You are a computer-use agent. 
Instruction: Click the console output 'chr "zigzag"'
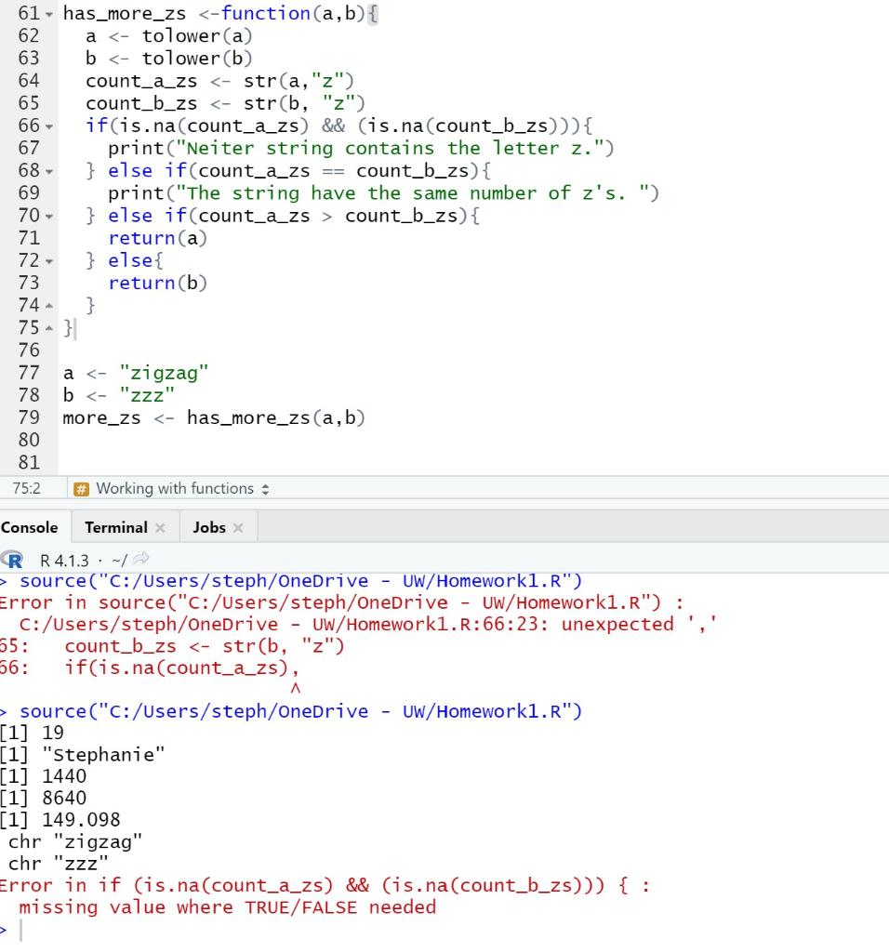coord(75,841)
